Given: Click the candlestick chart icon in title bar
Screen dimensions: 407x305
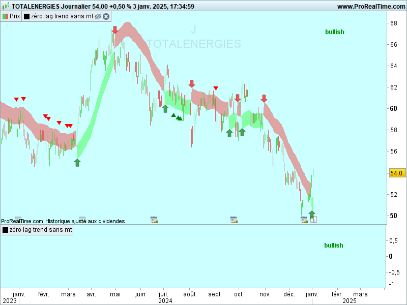Looking at the screenshot, I should tap(6, 6).
